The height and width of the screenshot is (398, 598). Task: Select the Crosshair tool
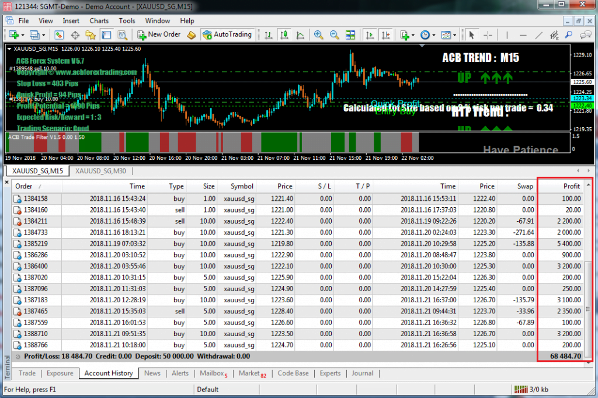(x=488, y=35)
